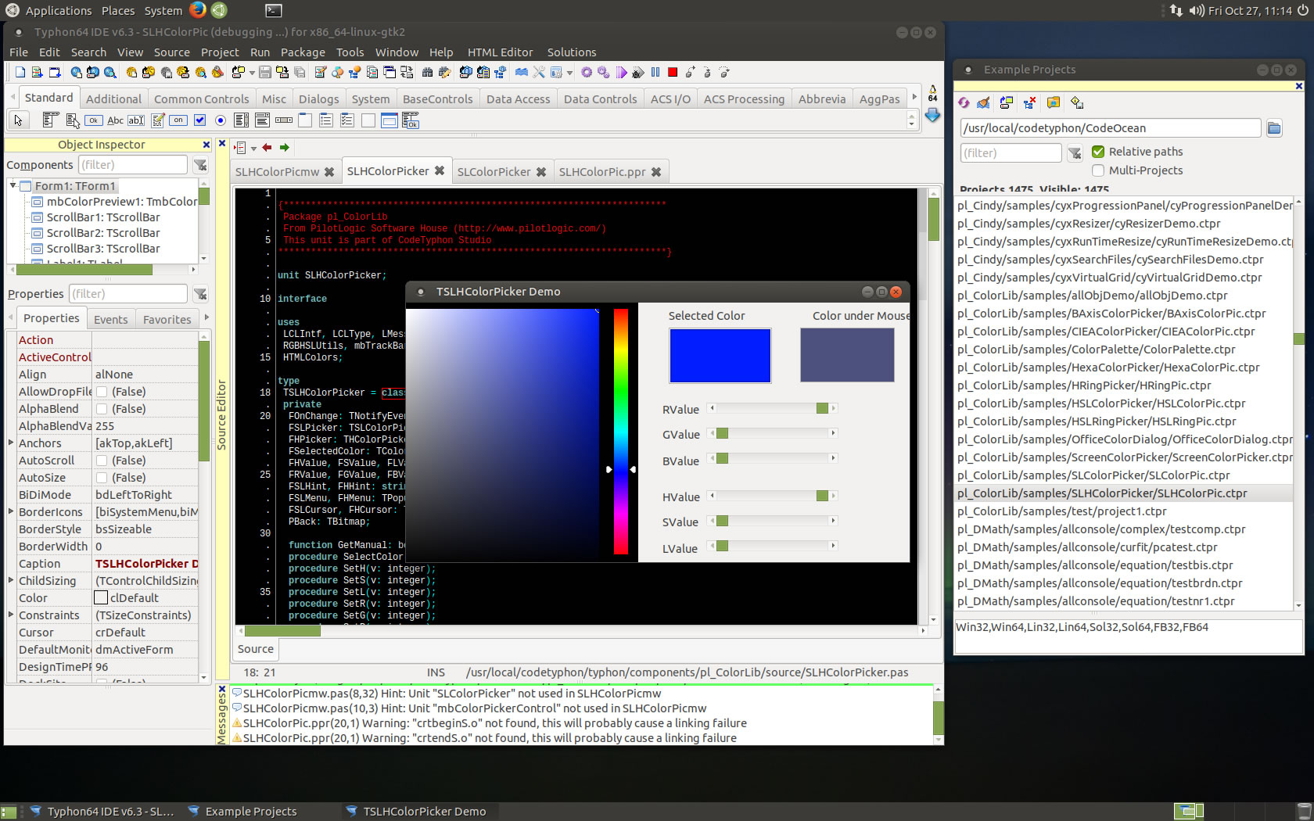Select the TLabel 'Abc' component icon
Screen dimensions: 1314x821
(x=115, y=120)
